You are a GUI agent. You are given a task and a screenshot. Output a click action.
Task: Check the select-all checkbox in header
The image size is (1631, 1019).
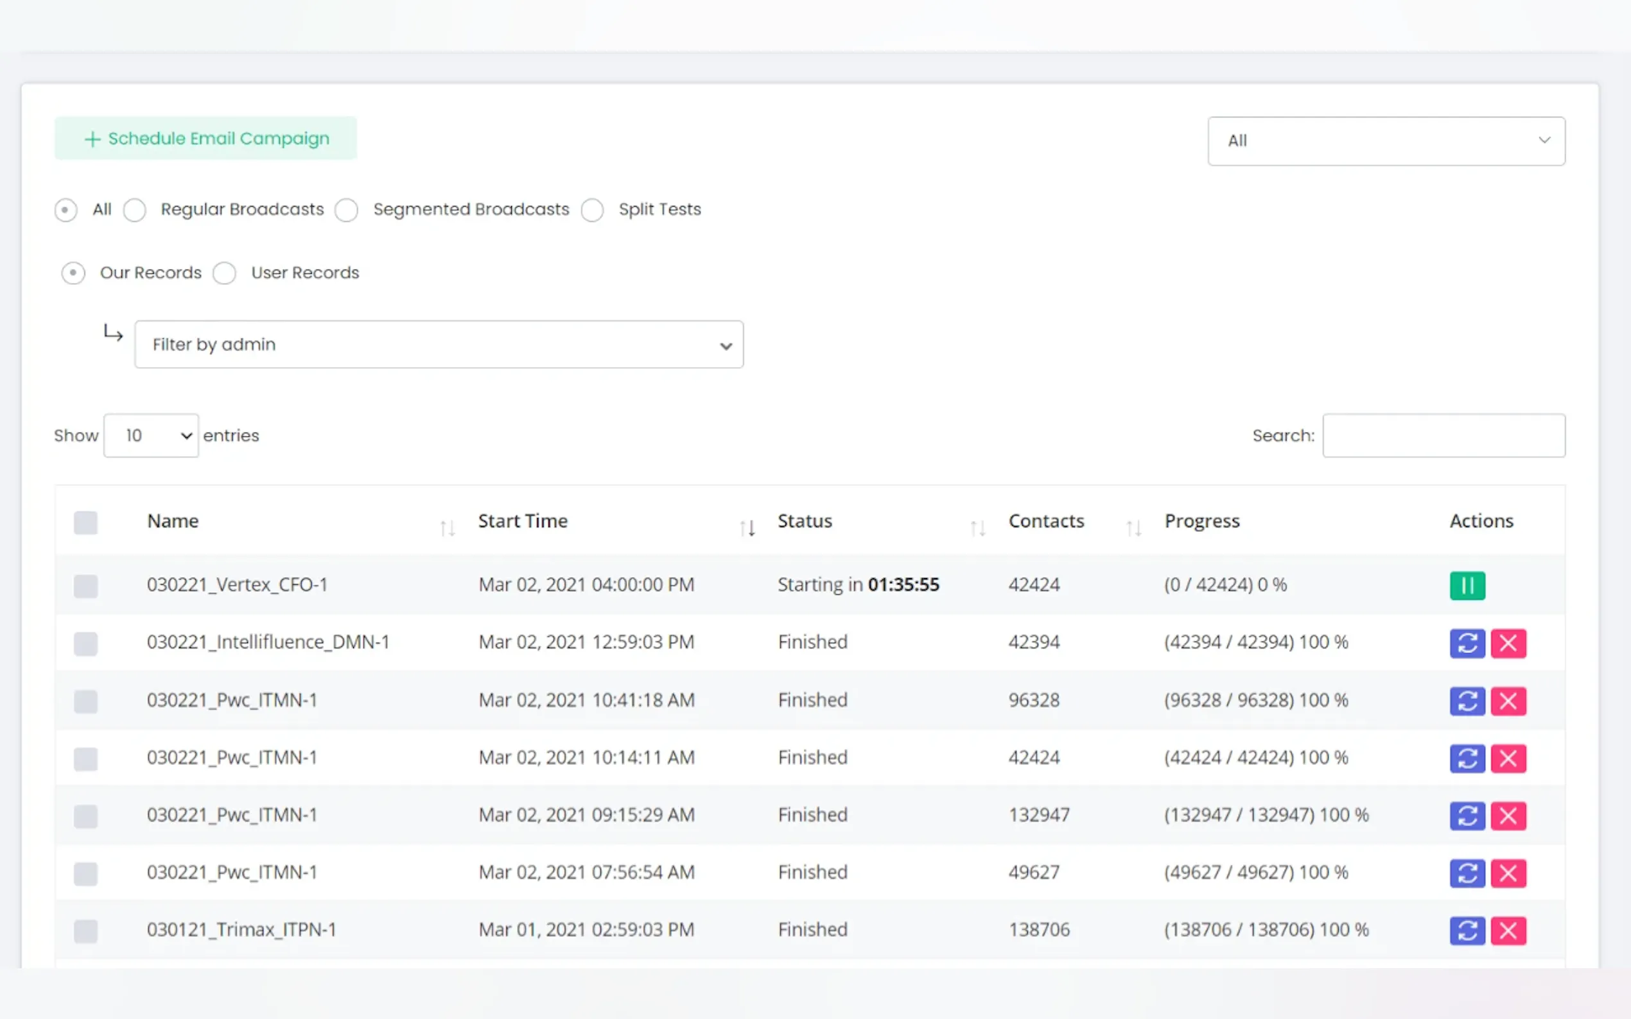click(x=85, y=522)
